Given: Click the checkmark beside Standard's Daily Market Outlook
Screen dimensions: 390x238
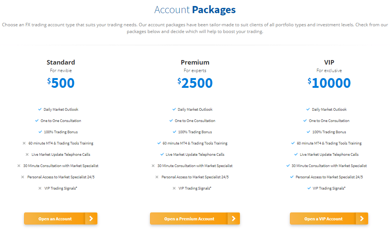Looking at the screenshot, I should (x=39, y=109).
